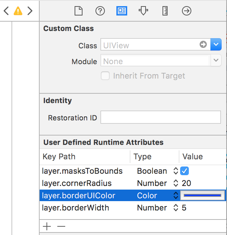Open the Size inspector ruler icon

click(x=165, y=11)
